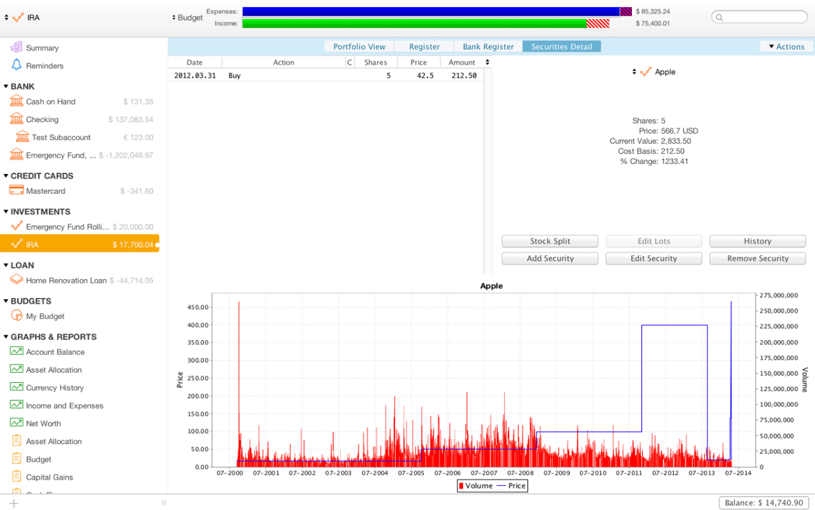Click the Balance $ 14,740.90 indicator
Viewport: 815px width, 510px height.
765,502
